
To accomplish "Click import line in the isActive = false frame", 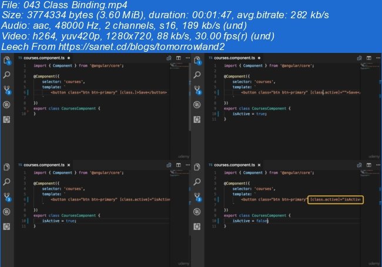I will pyautogui.click(x=269, y=173).
